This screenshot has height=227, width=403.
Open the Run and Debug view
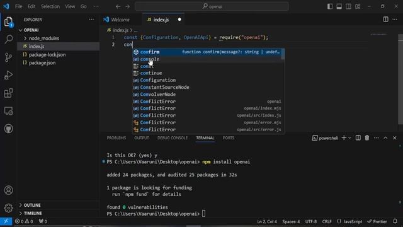coord(8,75)
